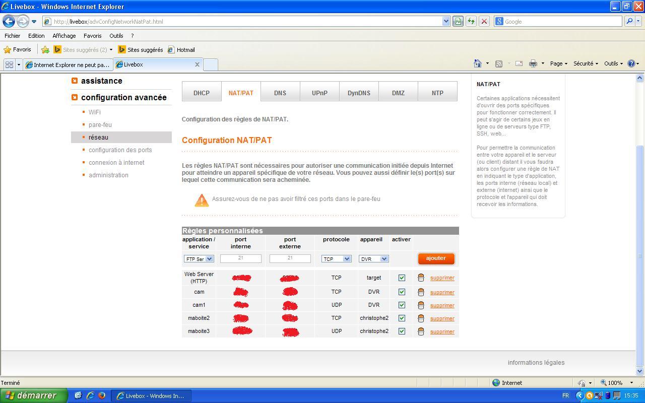This screenshot has width=645, height=403.
Task: Switch to the DNS tab
Action: click(280, 93)
